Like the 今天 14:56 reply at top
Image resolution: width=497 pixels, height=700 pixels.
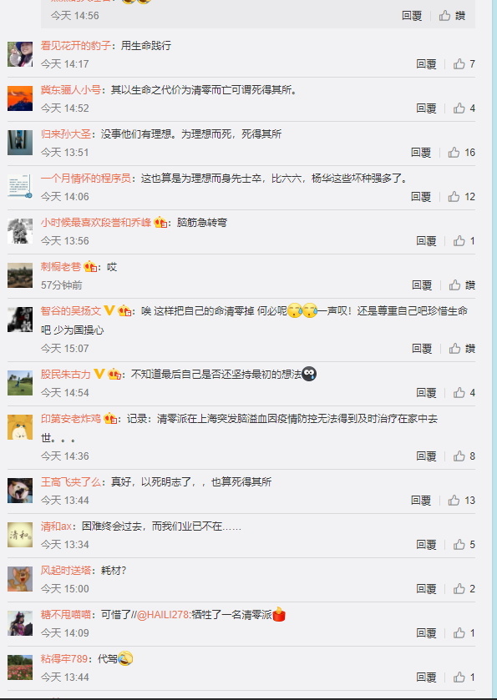coord(452,16)
